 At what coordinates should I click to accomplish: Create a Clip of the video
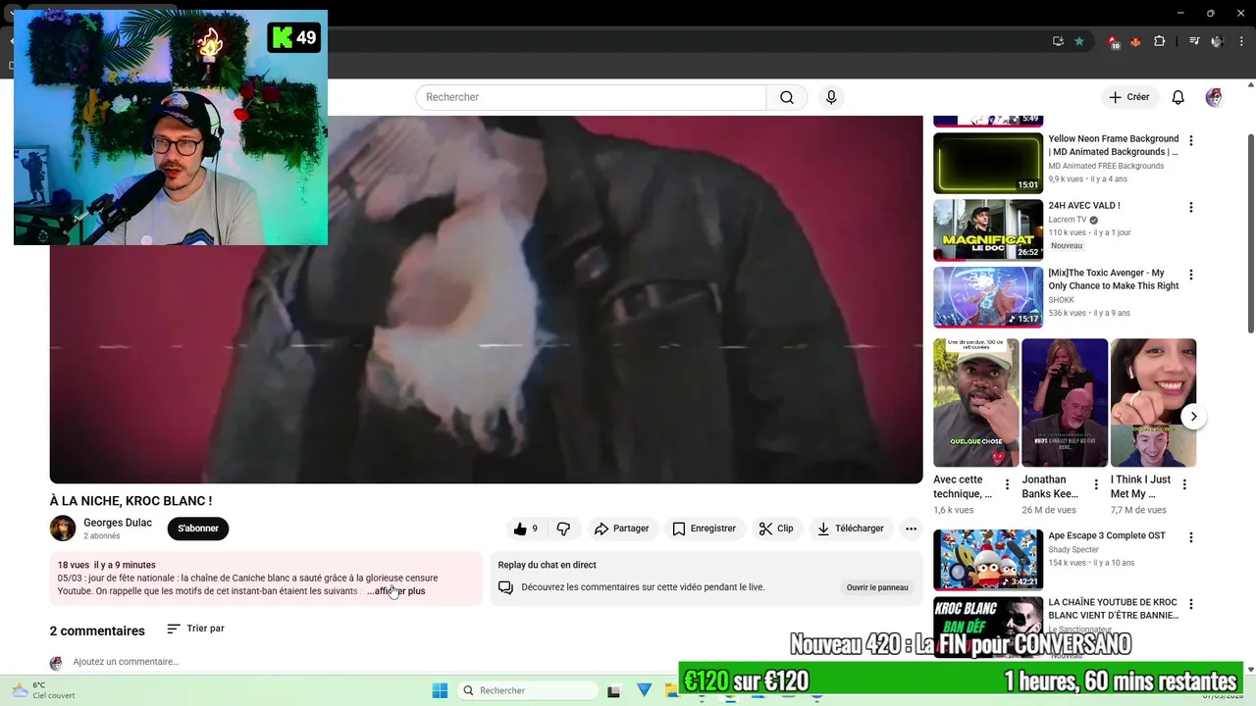point(776,529)
